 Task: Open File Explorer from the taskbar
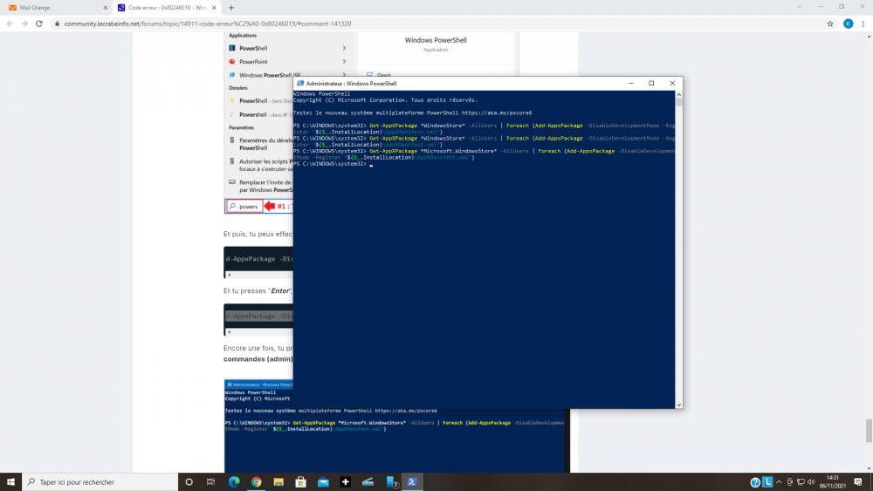278,481
